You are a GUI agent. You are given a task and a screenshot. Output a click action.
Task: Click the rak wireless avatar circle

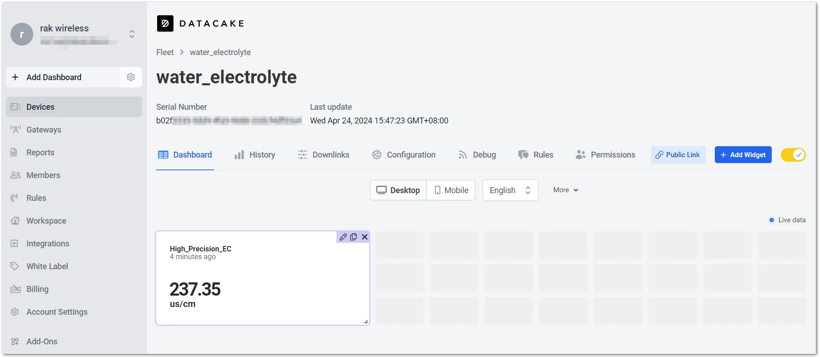tap(22, 34)
